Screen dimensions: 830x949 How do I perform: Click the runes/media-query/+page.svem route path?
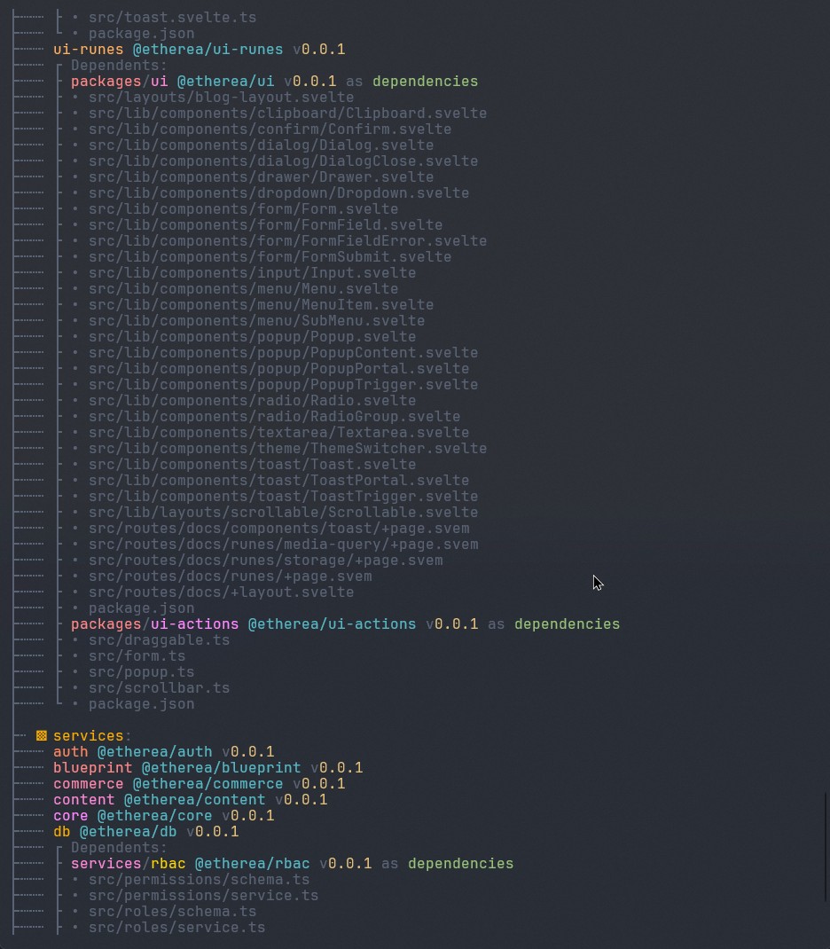(283, 545)
